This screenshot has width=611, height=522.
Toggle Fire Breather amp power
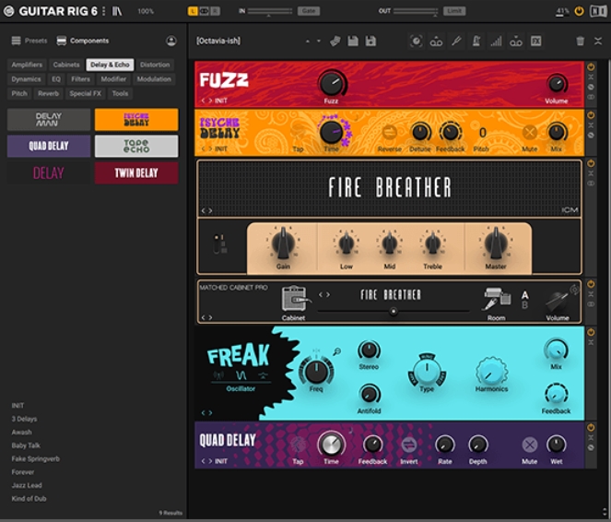[x=591, y=163]
